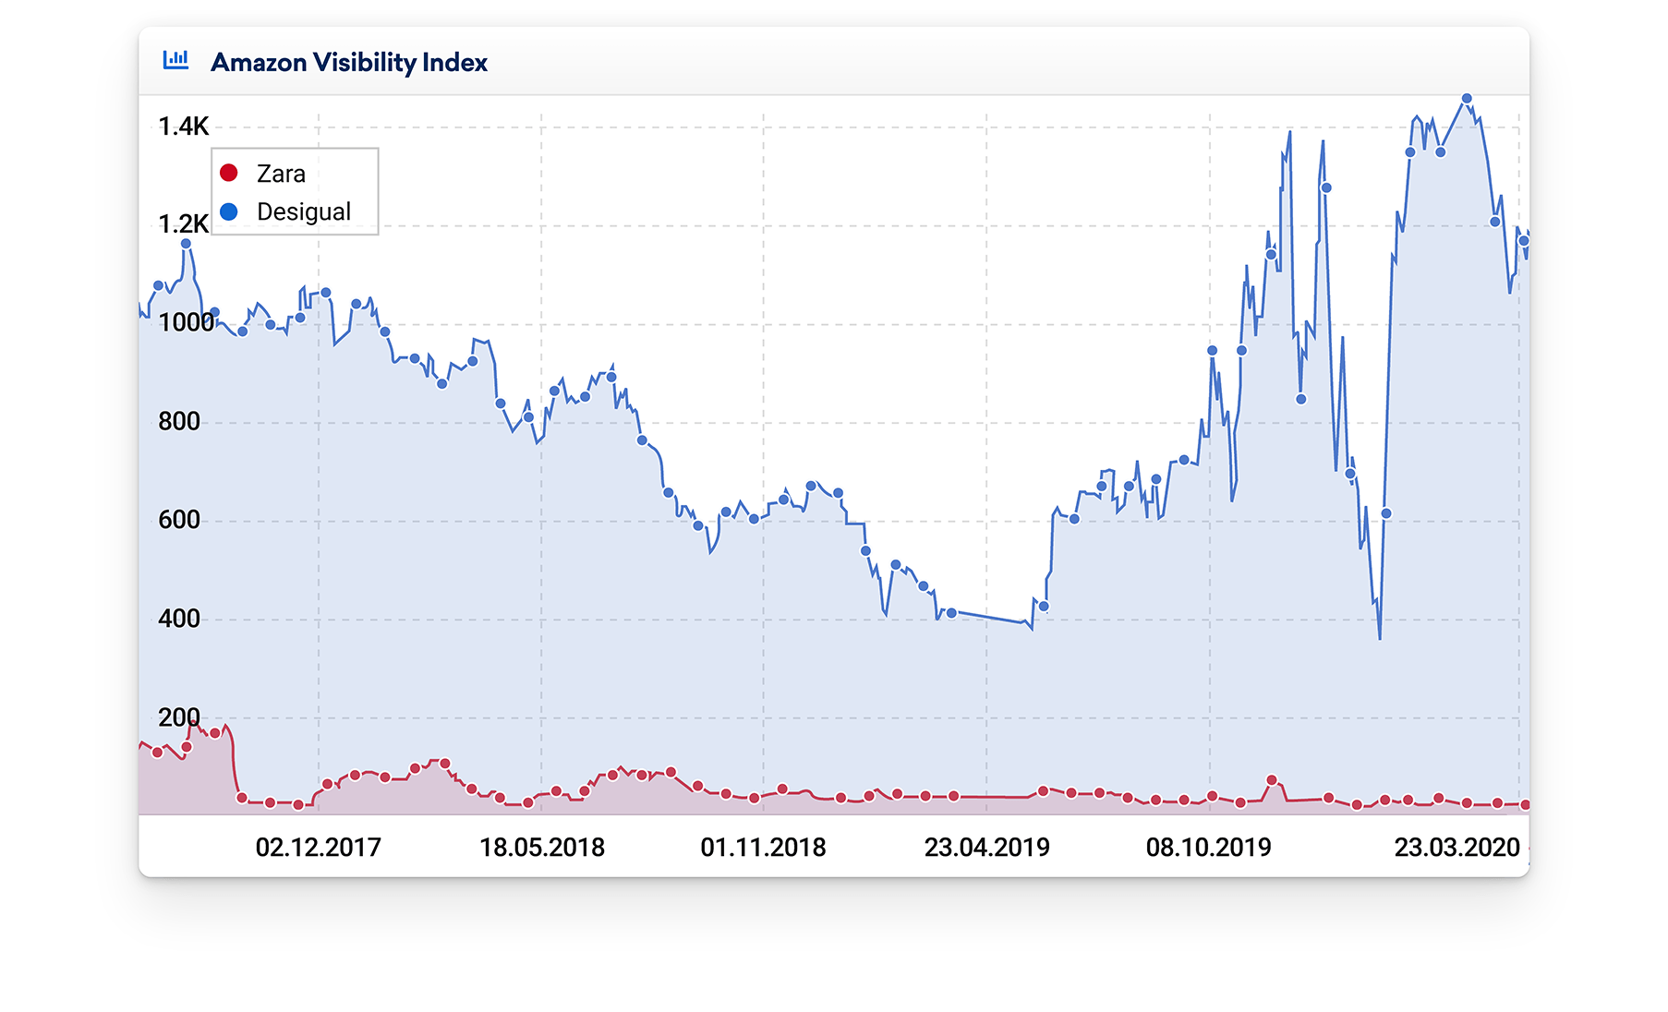The width and height of the screenshot is (1668, 1012).
Task: Select the 800 y-axis label
Action: [x=179, y=422]
